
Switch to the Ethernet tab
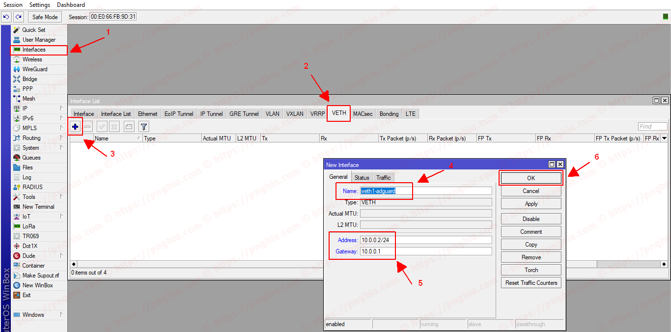pos(148,114)
